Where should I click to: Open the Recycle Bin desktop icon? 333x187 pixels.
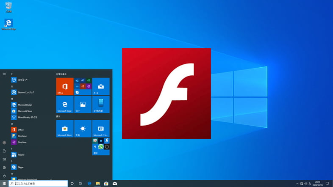[x=8, y=7]
